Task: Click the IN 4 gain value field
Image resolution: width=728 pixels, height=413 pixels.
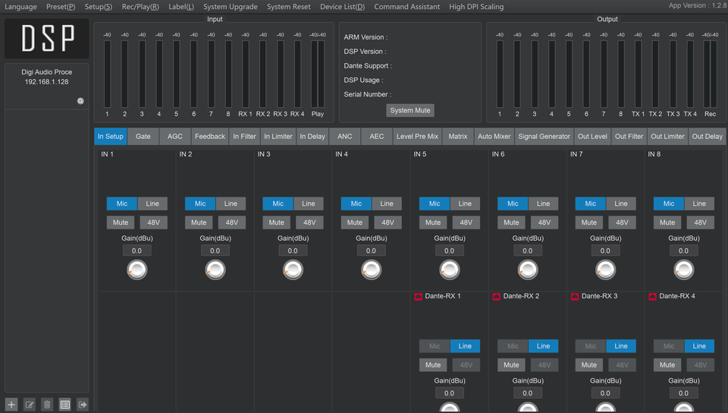Action: point(371,251)
